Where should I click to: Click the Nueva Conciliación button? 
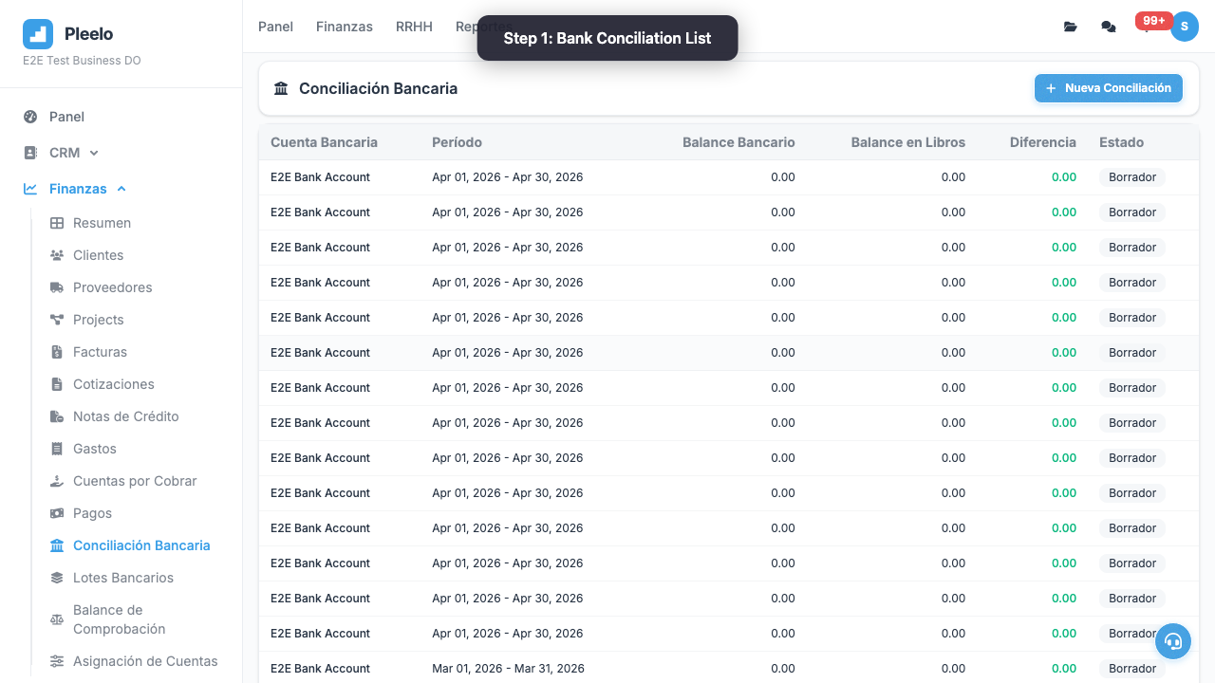coord(1109,88)
